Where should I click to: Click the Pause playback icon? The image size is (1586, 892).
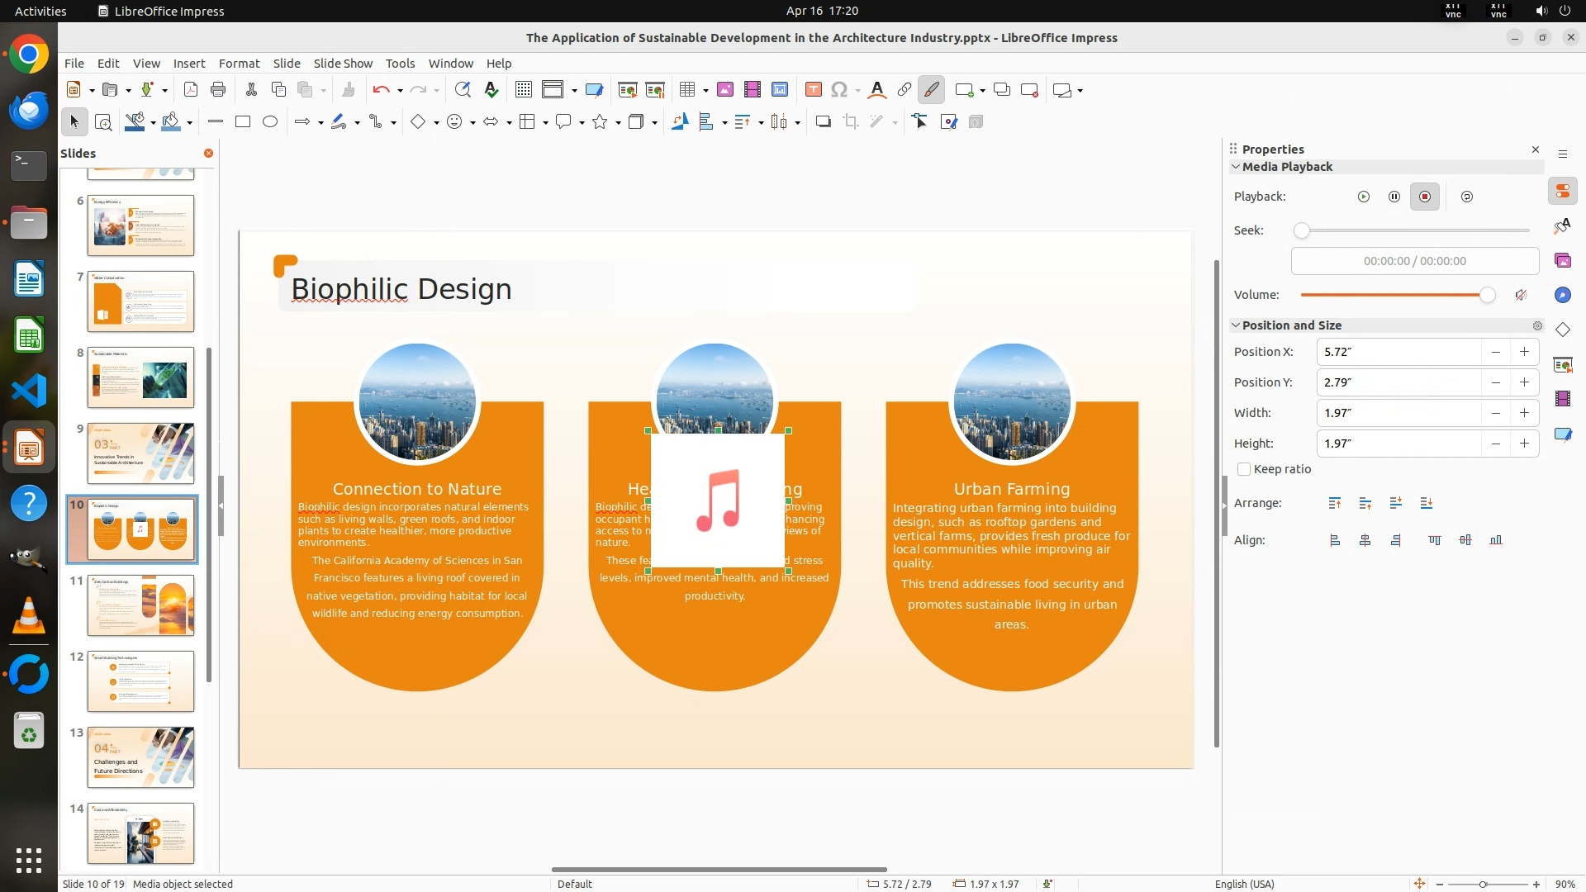1394,197
